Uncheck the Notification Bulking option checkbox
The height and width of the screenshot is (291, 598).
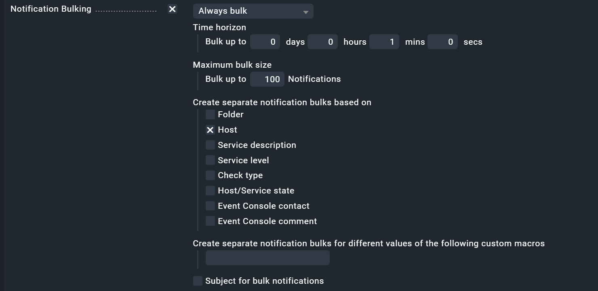(173, 9)
